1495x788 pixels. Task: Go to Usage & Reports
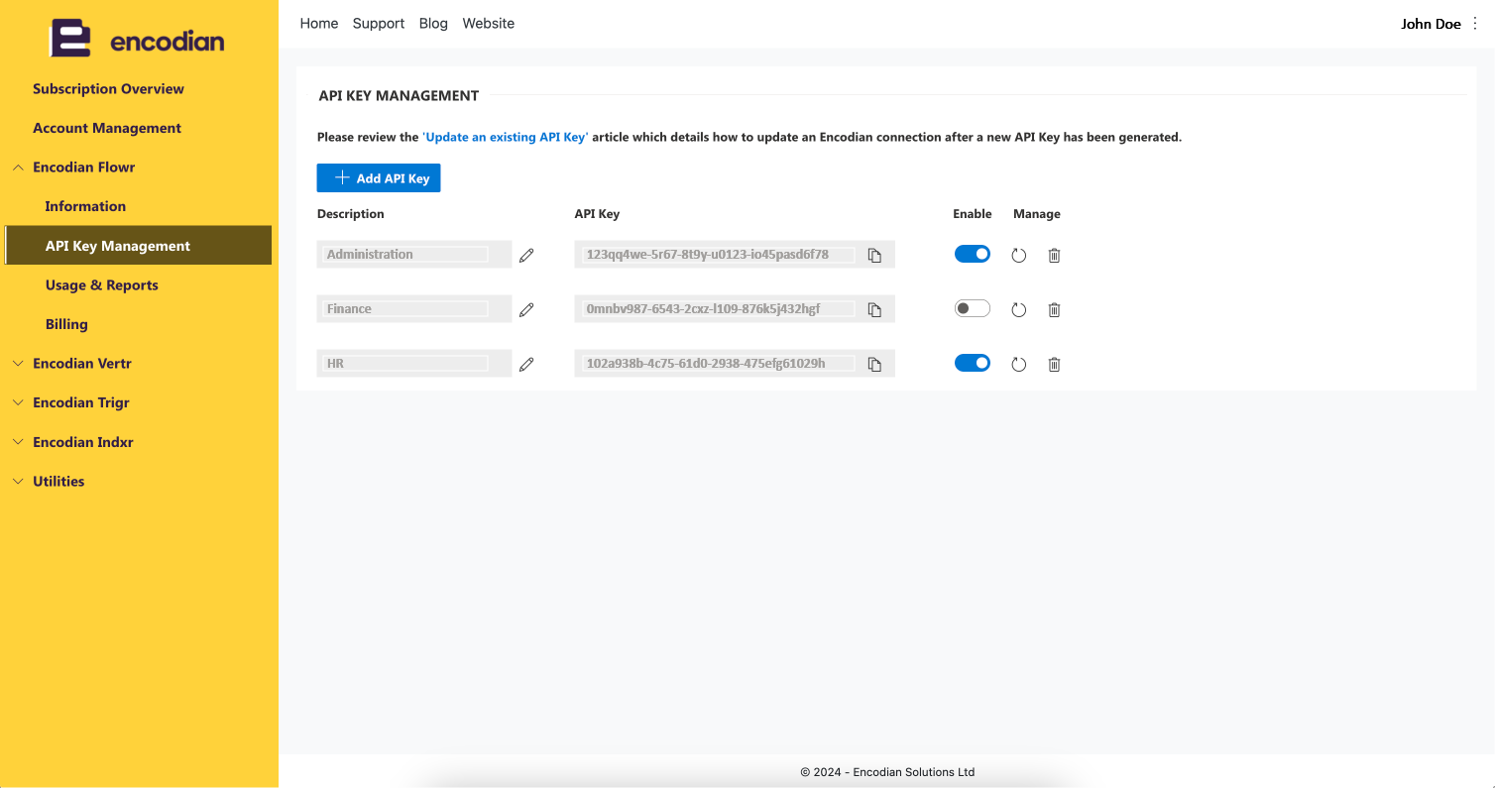coord(101,285)
